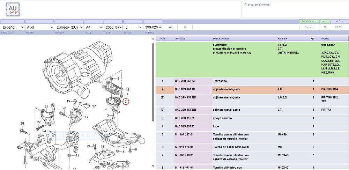Click the 'apoyo cambio' description
Screen dimensions: 349x170
point(222,118)
